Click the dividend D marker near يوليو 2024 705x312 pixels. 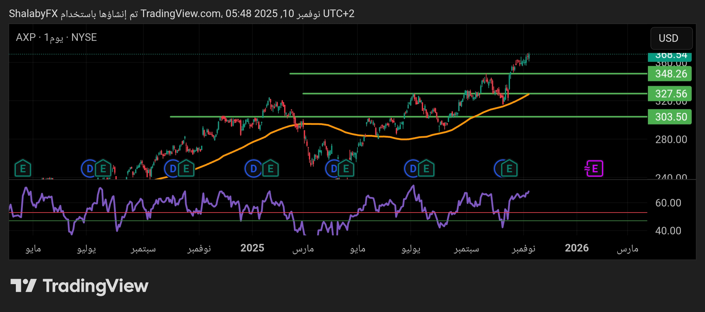(x=89, y=169)
